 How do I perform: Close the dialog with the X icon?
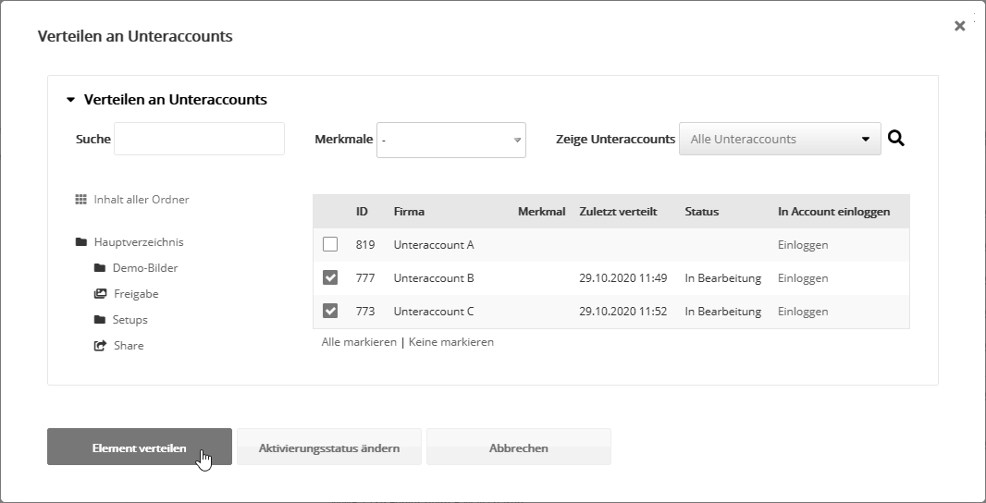(959, 27)
